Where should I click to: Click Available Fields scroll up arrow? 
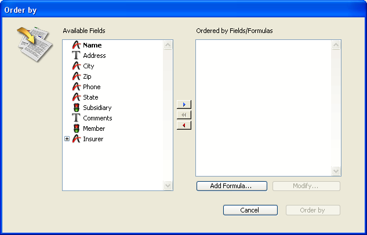(168, 45)
